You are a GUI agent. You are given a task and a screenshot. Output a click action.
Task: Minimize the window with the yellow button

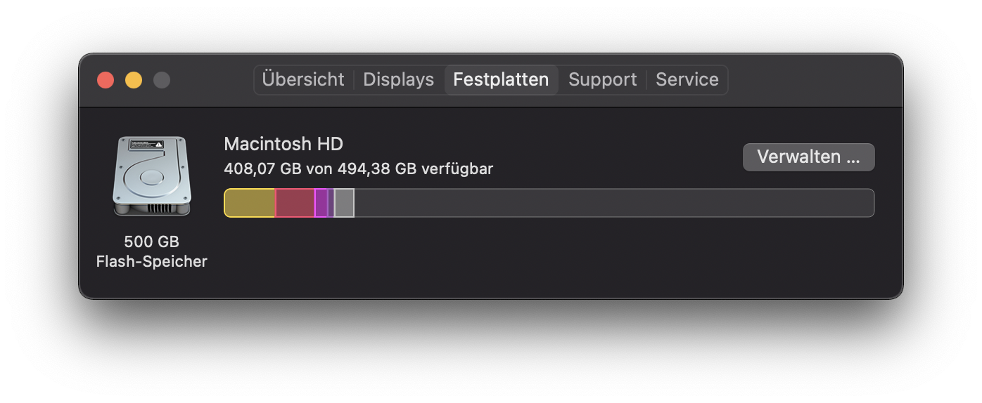point(134,80)
